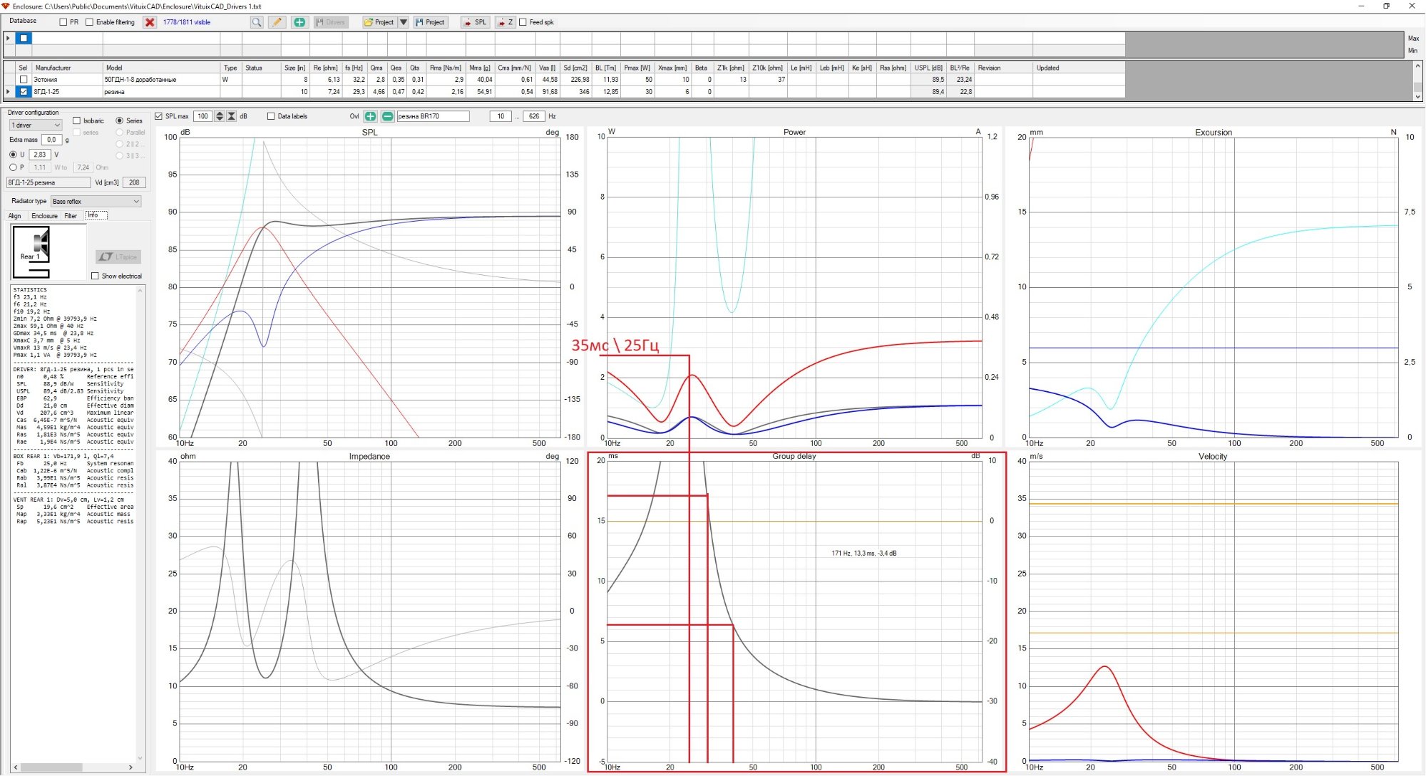Click the SPL max auto-scale icon

pyautogui.click(x=232, y=116)
